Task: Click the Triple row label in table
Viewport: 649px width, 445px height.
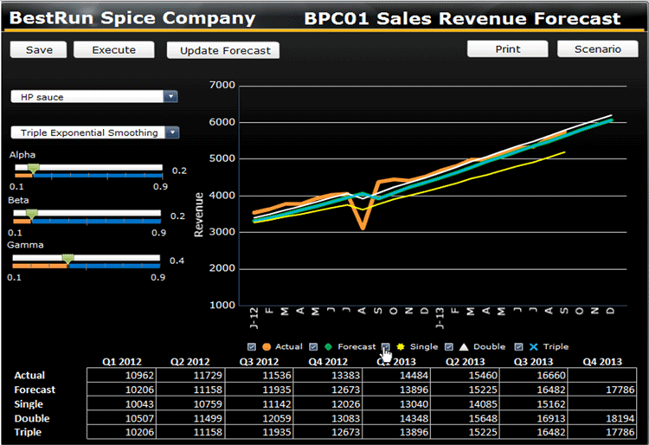Action: [28, 432]
